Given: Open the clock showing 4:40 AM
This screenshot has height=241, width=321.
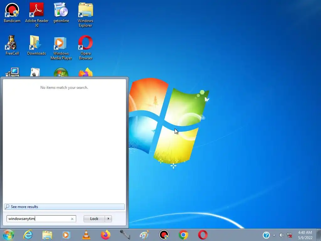Looking at the screenshot, I should (305, 235).
